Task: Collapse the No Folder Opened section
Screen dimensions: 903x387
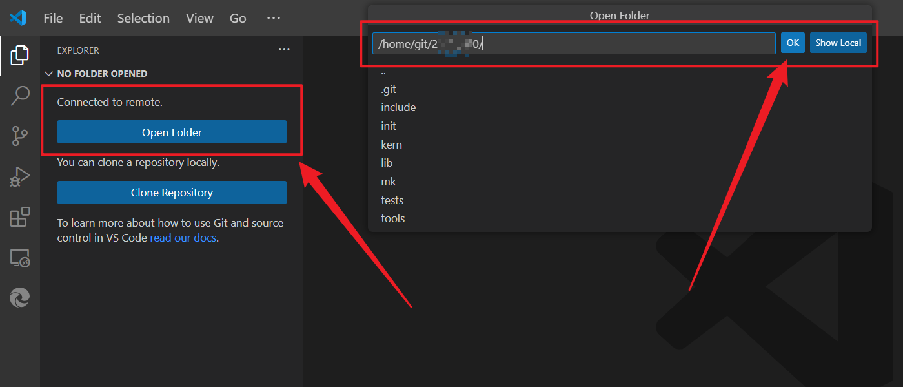Action: [x=48, y=74]
